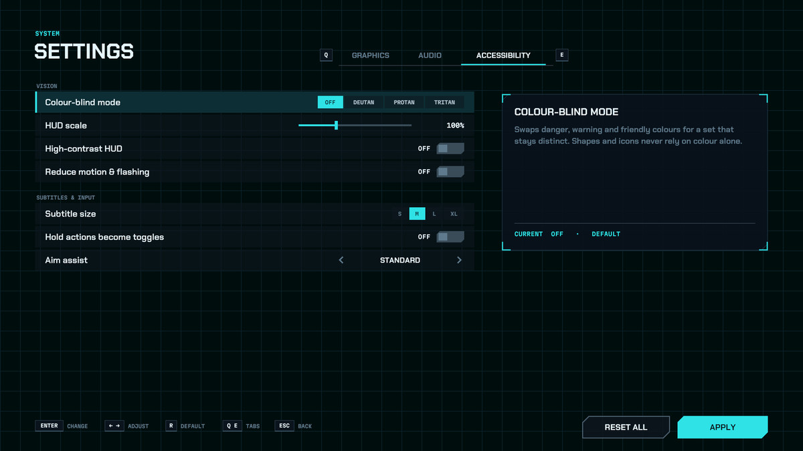
Task: Click the COLOUR-BLIND MODE panel heading
Action: coord(566,112)
